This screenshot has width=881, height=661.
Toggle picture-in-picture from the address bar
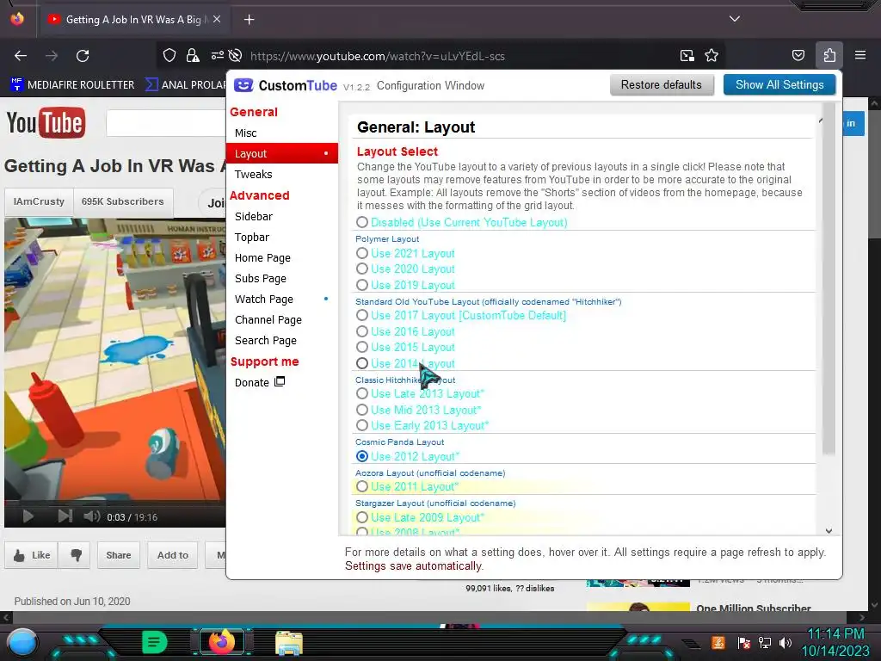coord(687,56)
